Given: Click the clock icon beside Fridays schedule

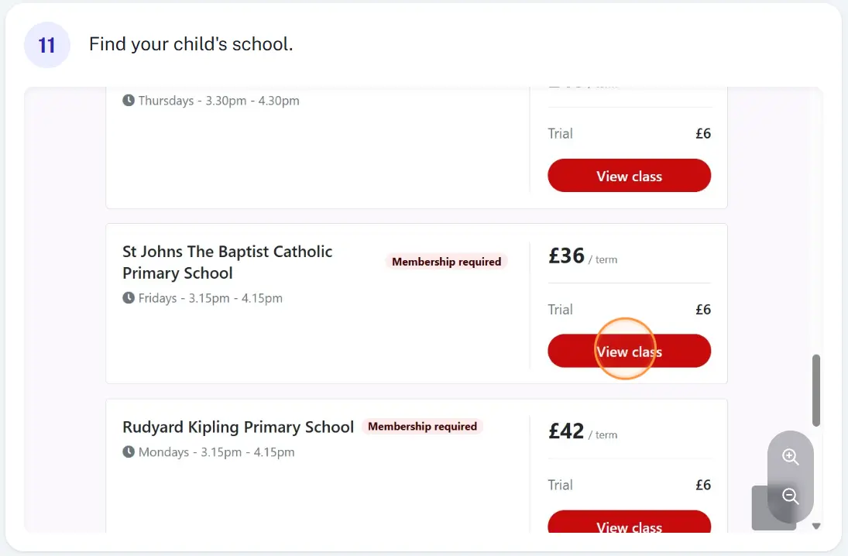Looking at the screenshot, I should [129, 297].
